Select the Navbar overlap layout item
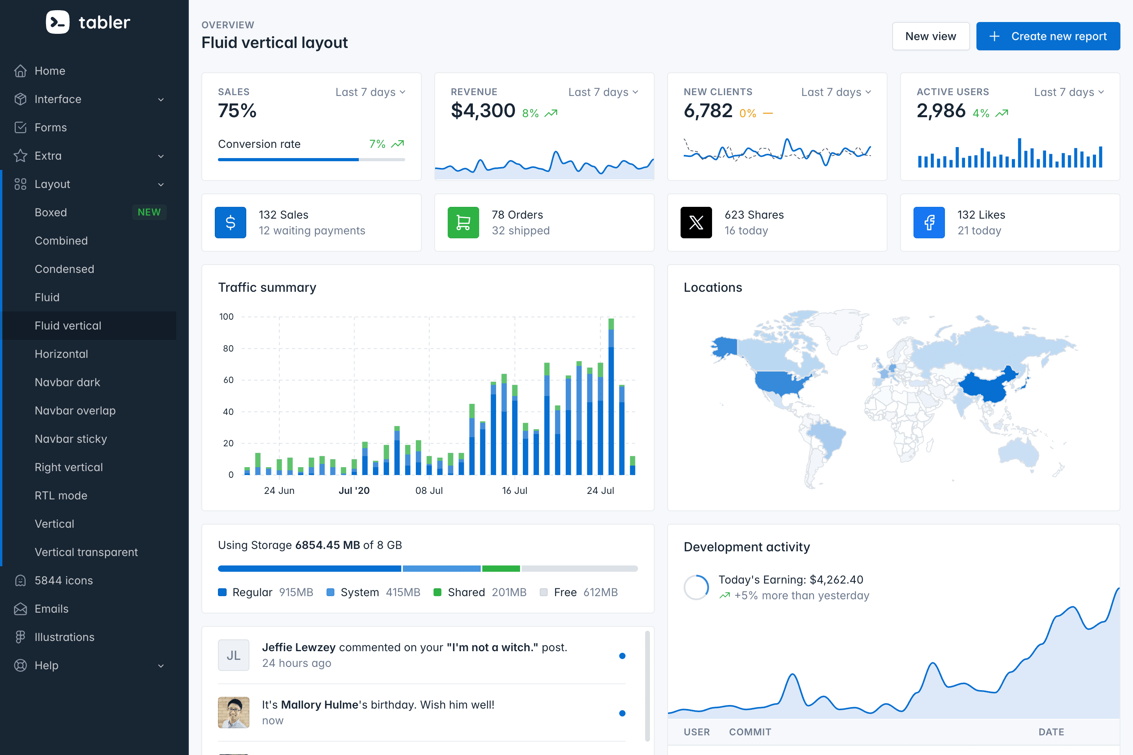The height and width of the screenshot is (755, 1133). pyautogui.click(x=75, y=410)
